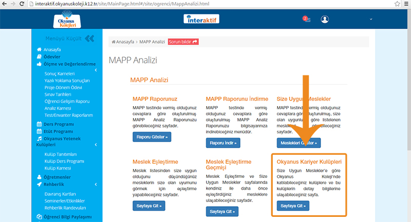Open the Chrome hamburger menu
This screenshot has height=222, width=411.
click(x=406, y=4)
